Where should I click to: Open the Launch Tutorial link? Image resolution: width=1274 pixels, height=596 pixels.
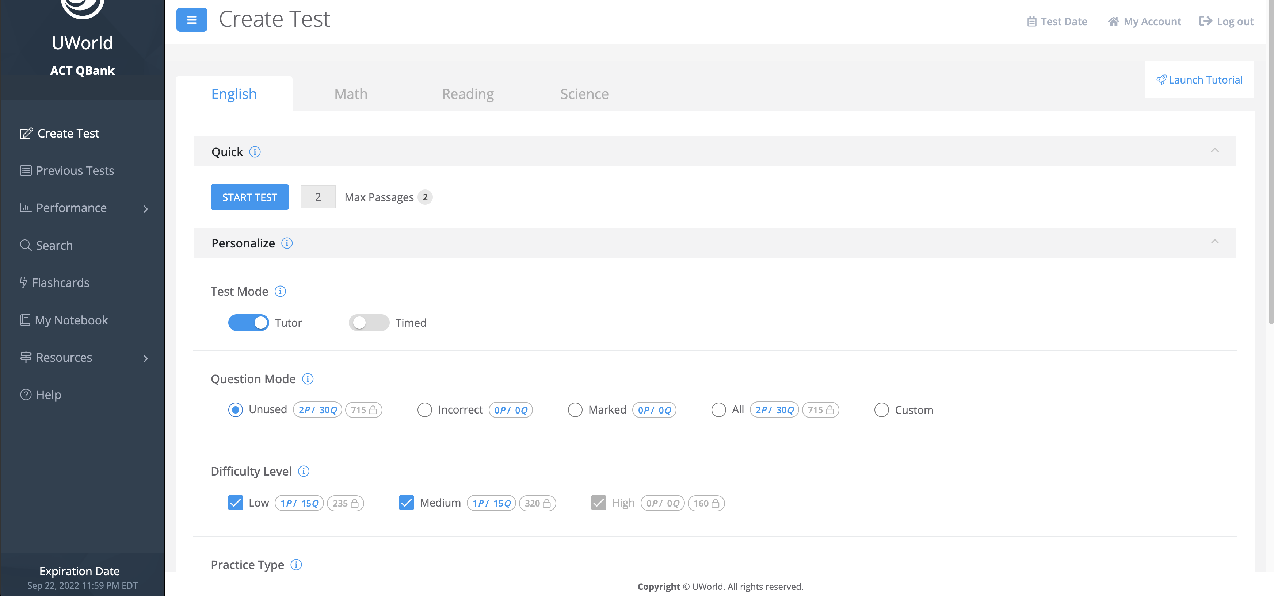1199,80
